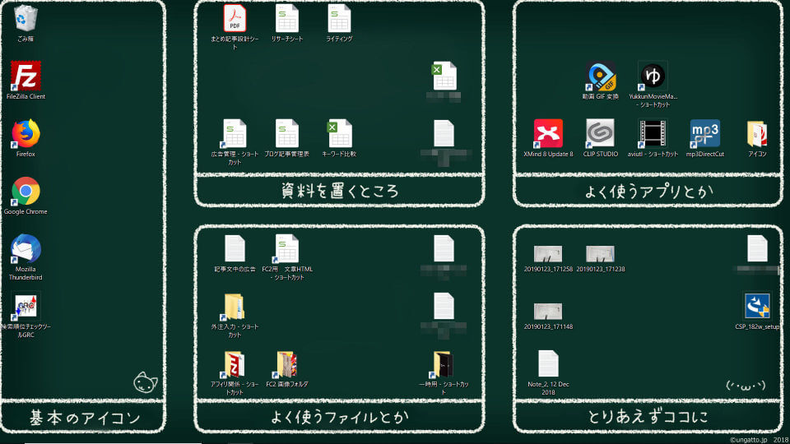The image size is (790, 444).
Task: Select the 20190123_171258 image thumbnail
Action: click(548, 253)
